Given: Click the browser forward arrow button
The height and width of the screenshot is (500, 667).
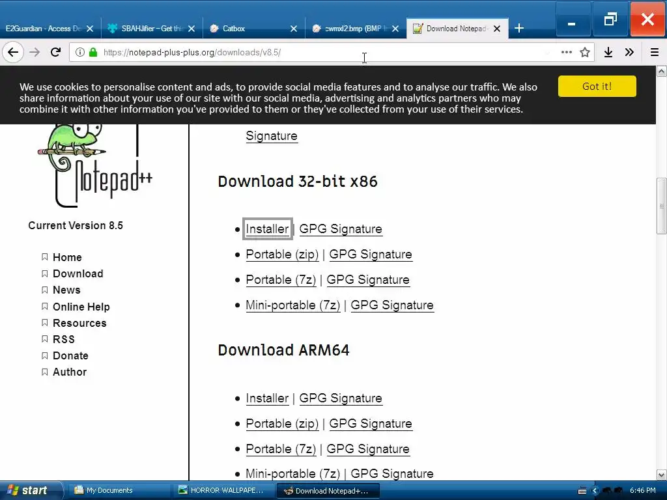Looking at the screenshot, I should click(35, 52).
